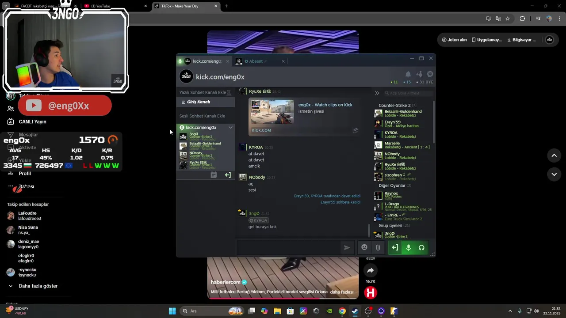This screenshot has height=318, width=566.
Task: Select Raynox playing ARC Raiders
Action: click(x=403, y=195)
